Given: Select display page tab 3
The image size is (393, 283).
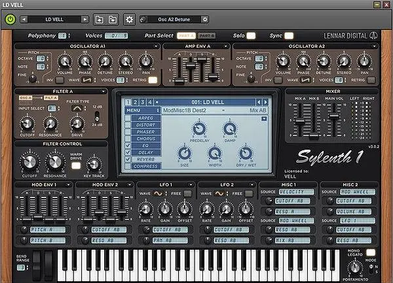Looking at the screenshot, I should 143,102.
